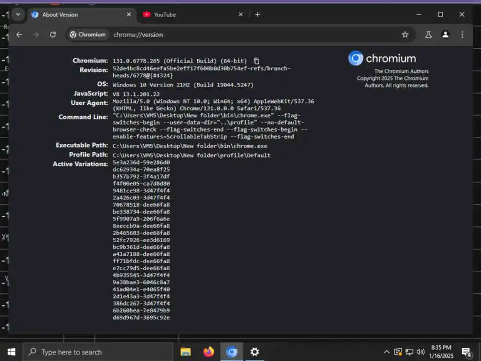Viewport: 481px width, 361px height.
Task: Show hidden system tray icons
Action: pyautogui.click(x=387, y=352)
